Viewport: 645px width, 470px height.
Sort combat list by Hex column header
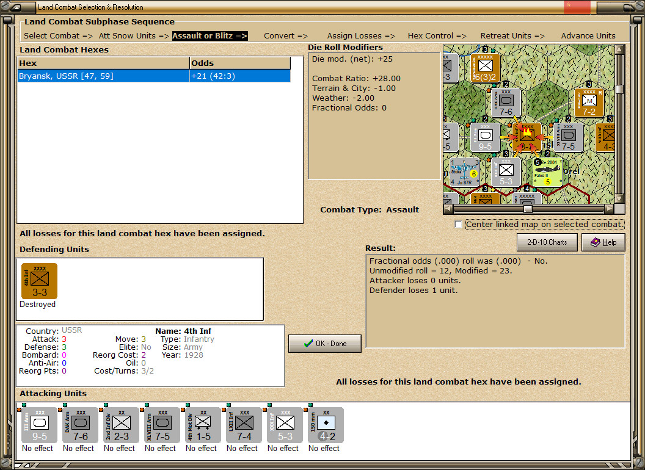(x=103, y=63)
